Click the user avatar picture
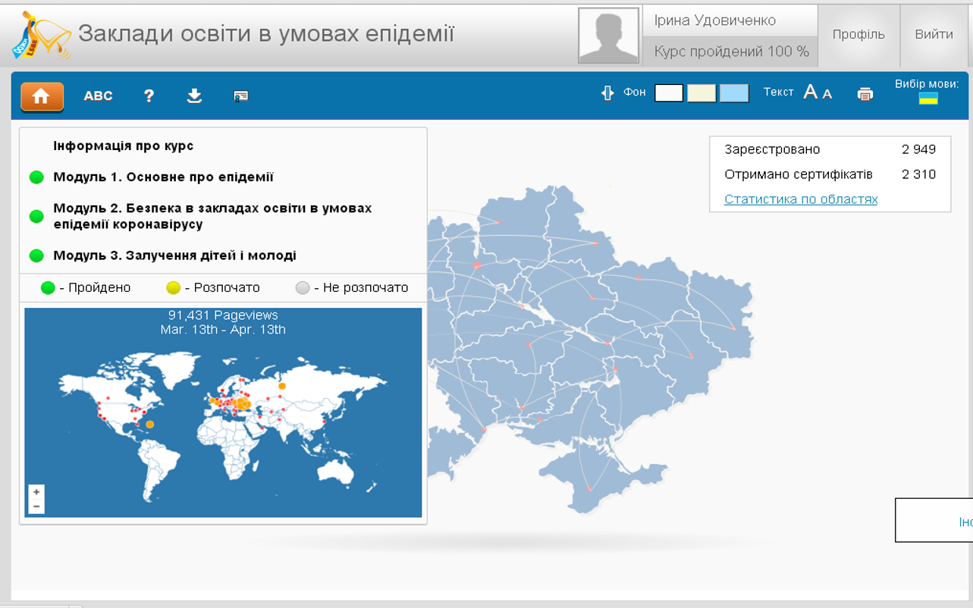973x608 pixels. point(609,36)
